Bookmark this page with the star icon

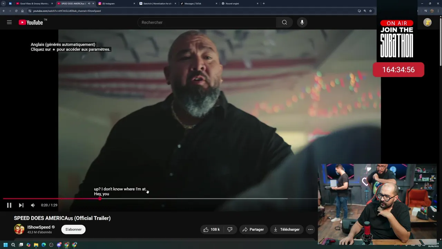[x=371, y=11]
